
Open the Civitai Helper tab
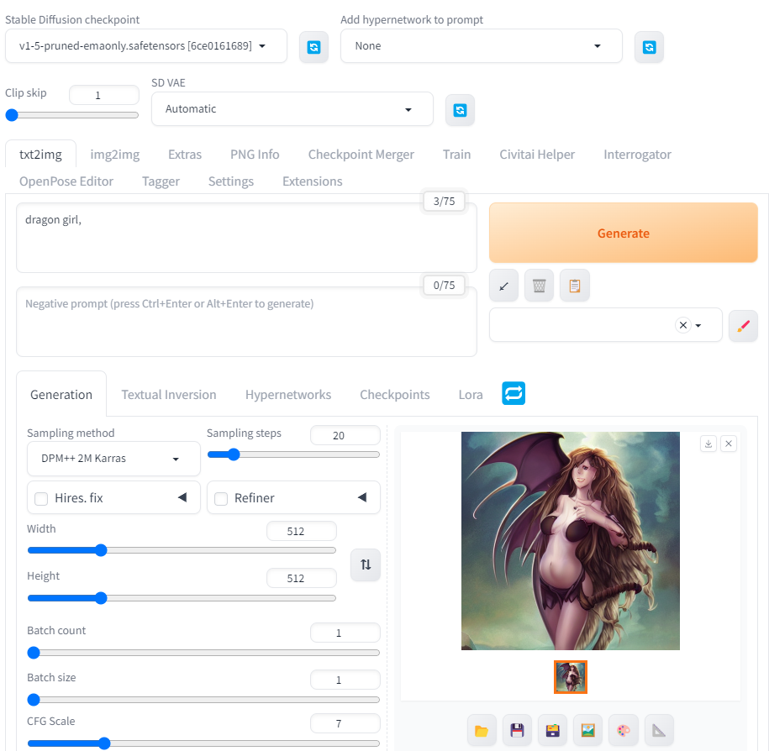tap(537, 155)
